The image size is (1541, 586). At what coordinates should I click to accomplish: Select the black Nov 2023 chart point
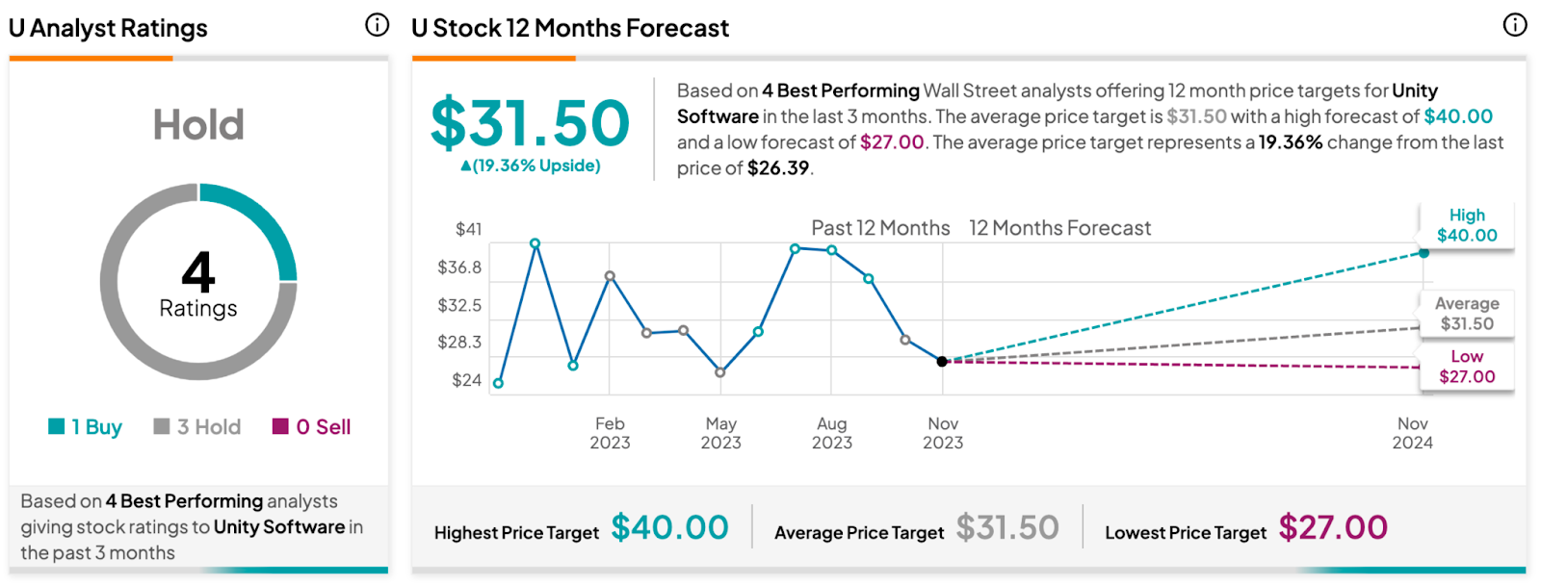click(x=942, y=362)
